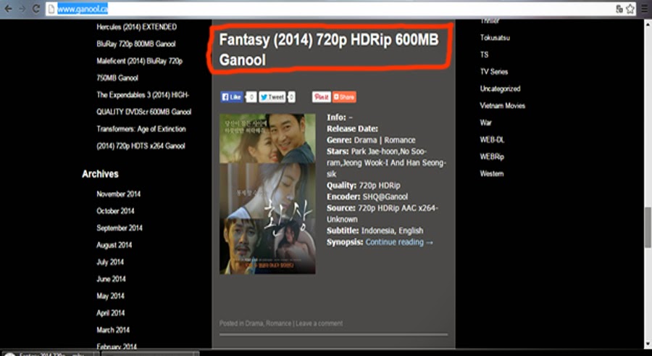Click the 'Genre: Drama | Romance' line
Screen dimensions: 652x356
tap(371, 140)
